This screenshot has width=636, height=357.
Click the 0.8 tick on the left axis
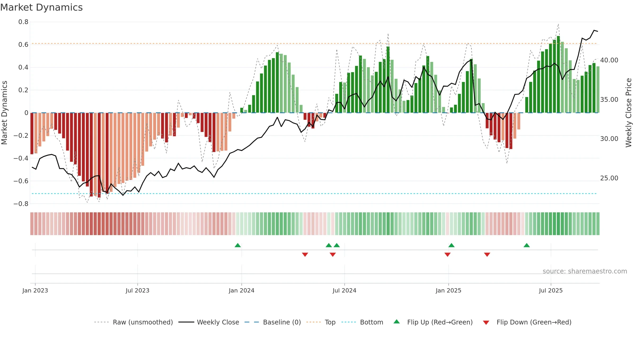[23, 22]
